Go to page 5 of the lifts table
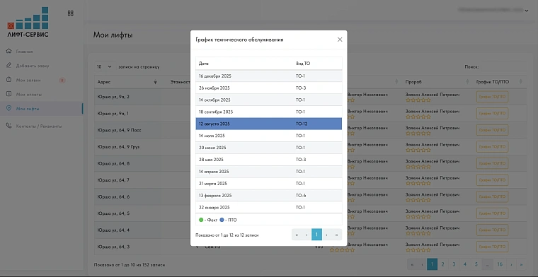 pos(476,264)
